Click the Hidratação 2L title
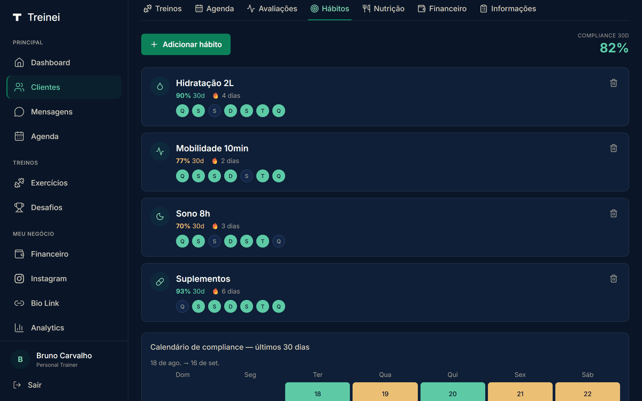This screenshot has width=642, height=401. tap(205, 83)
